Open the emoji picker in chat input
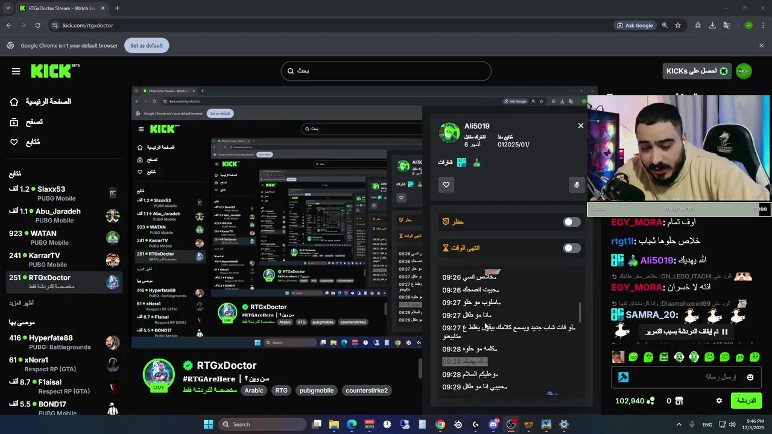This screenshot has width=772, height=434. click(x=750, y=377)
